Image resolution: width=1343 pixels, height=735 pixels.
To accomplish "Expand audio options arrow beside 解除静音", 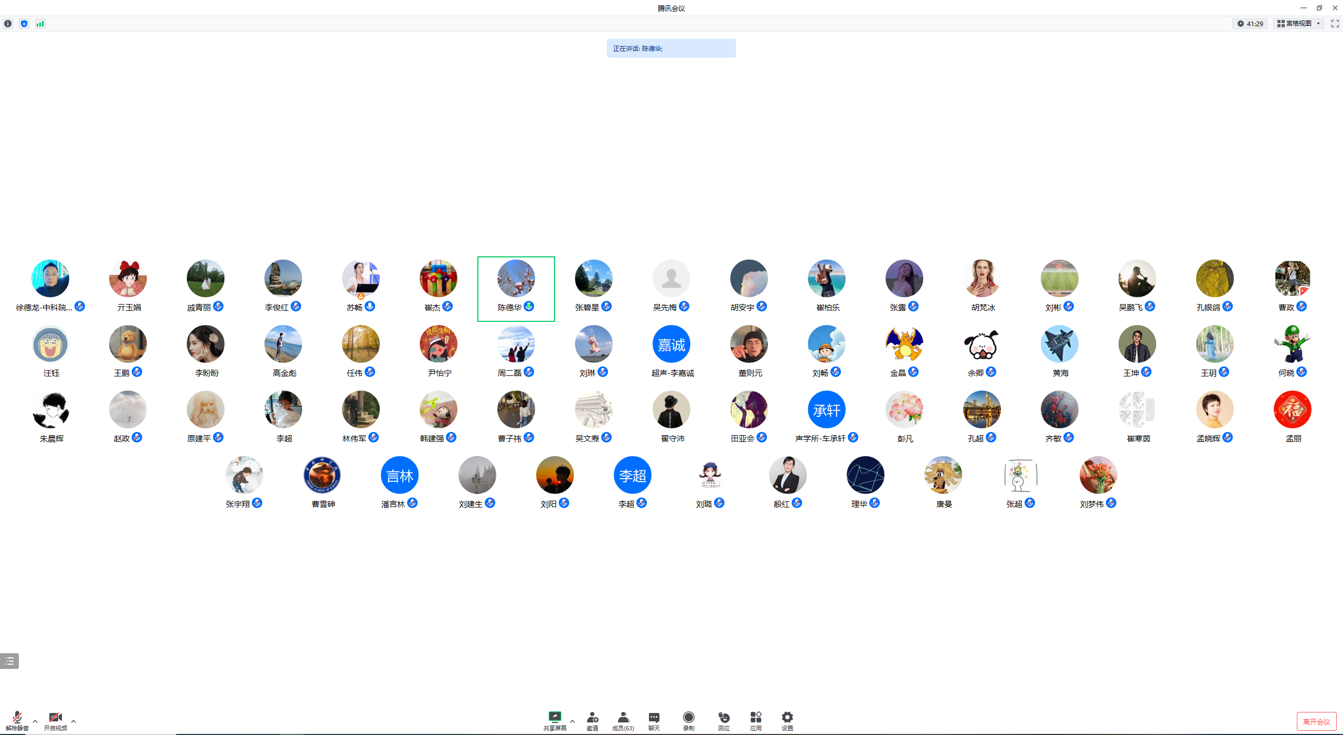I will (35, 721).
